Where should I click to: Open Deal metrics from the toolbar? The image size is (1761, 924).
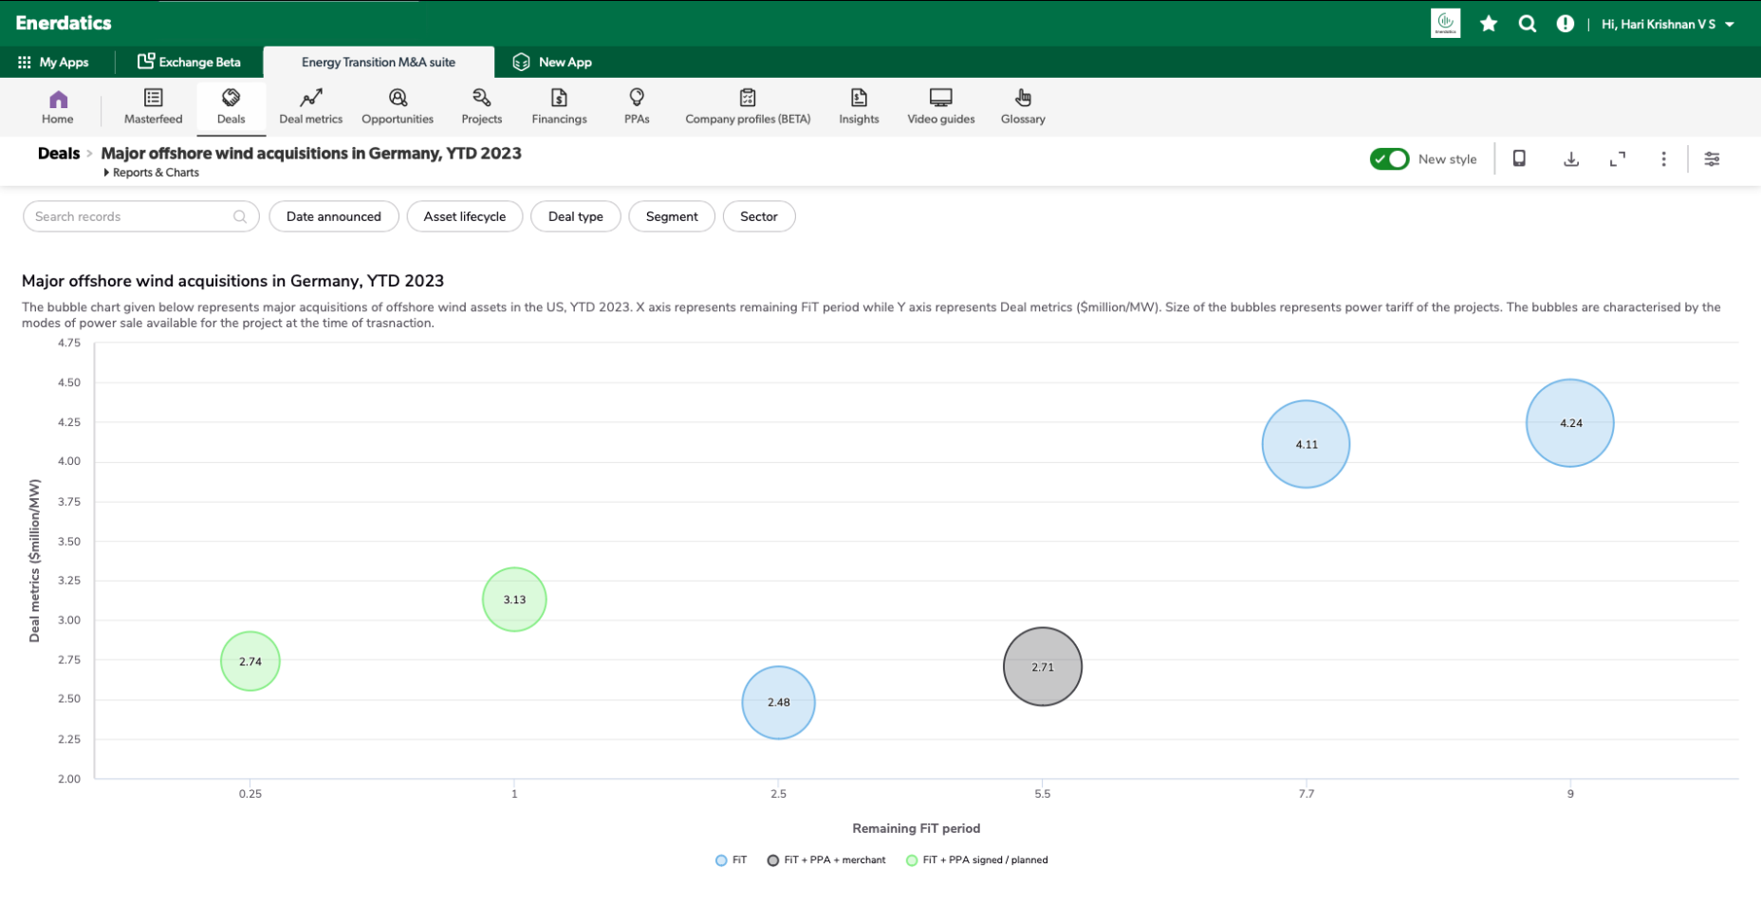click(310, 106)
